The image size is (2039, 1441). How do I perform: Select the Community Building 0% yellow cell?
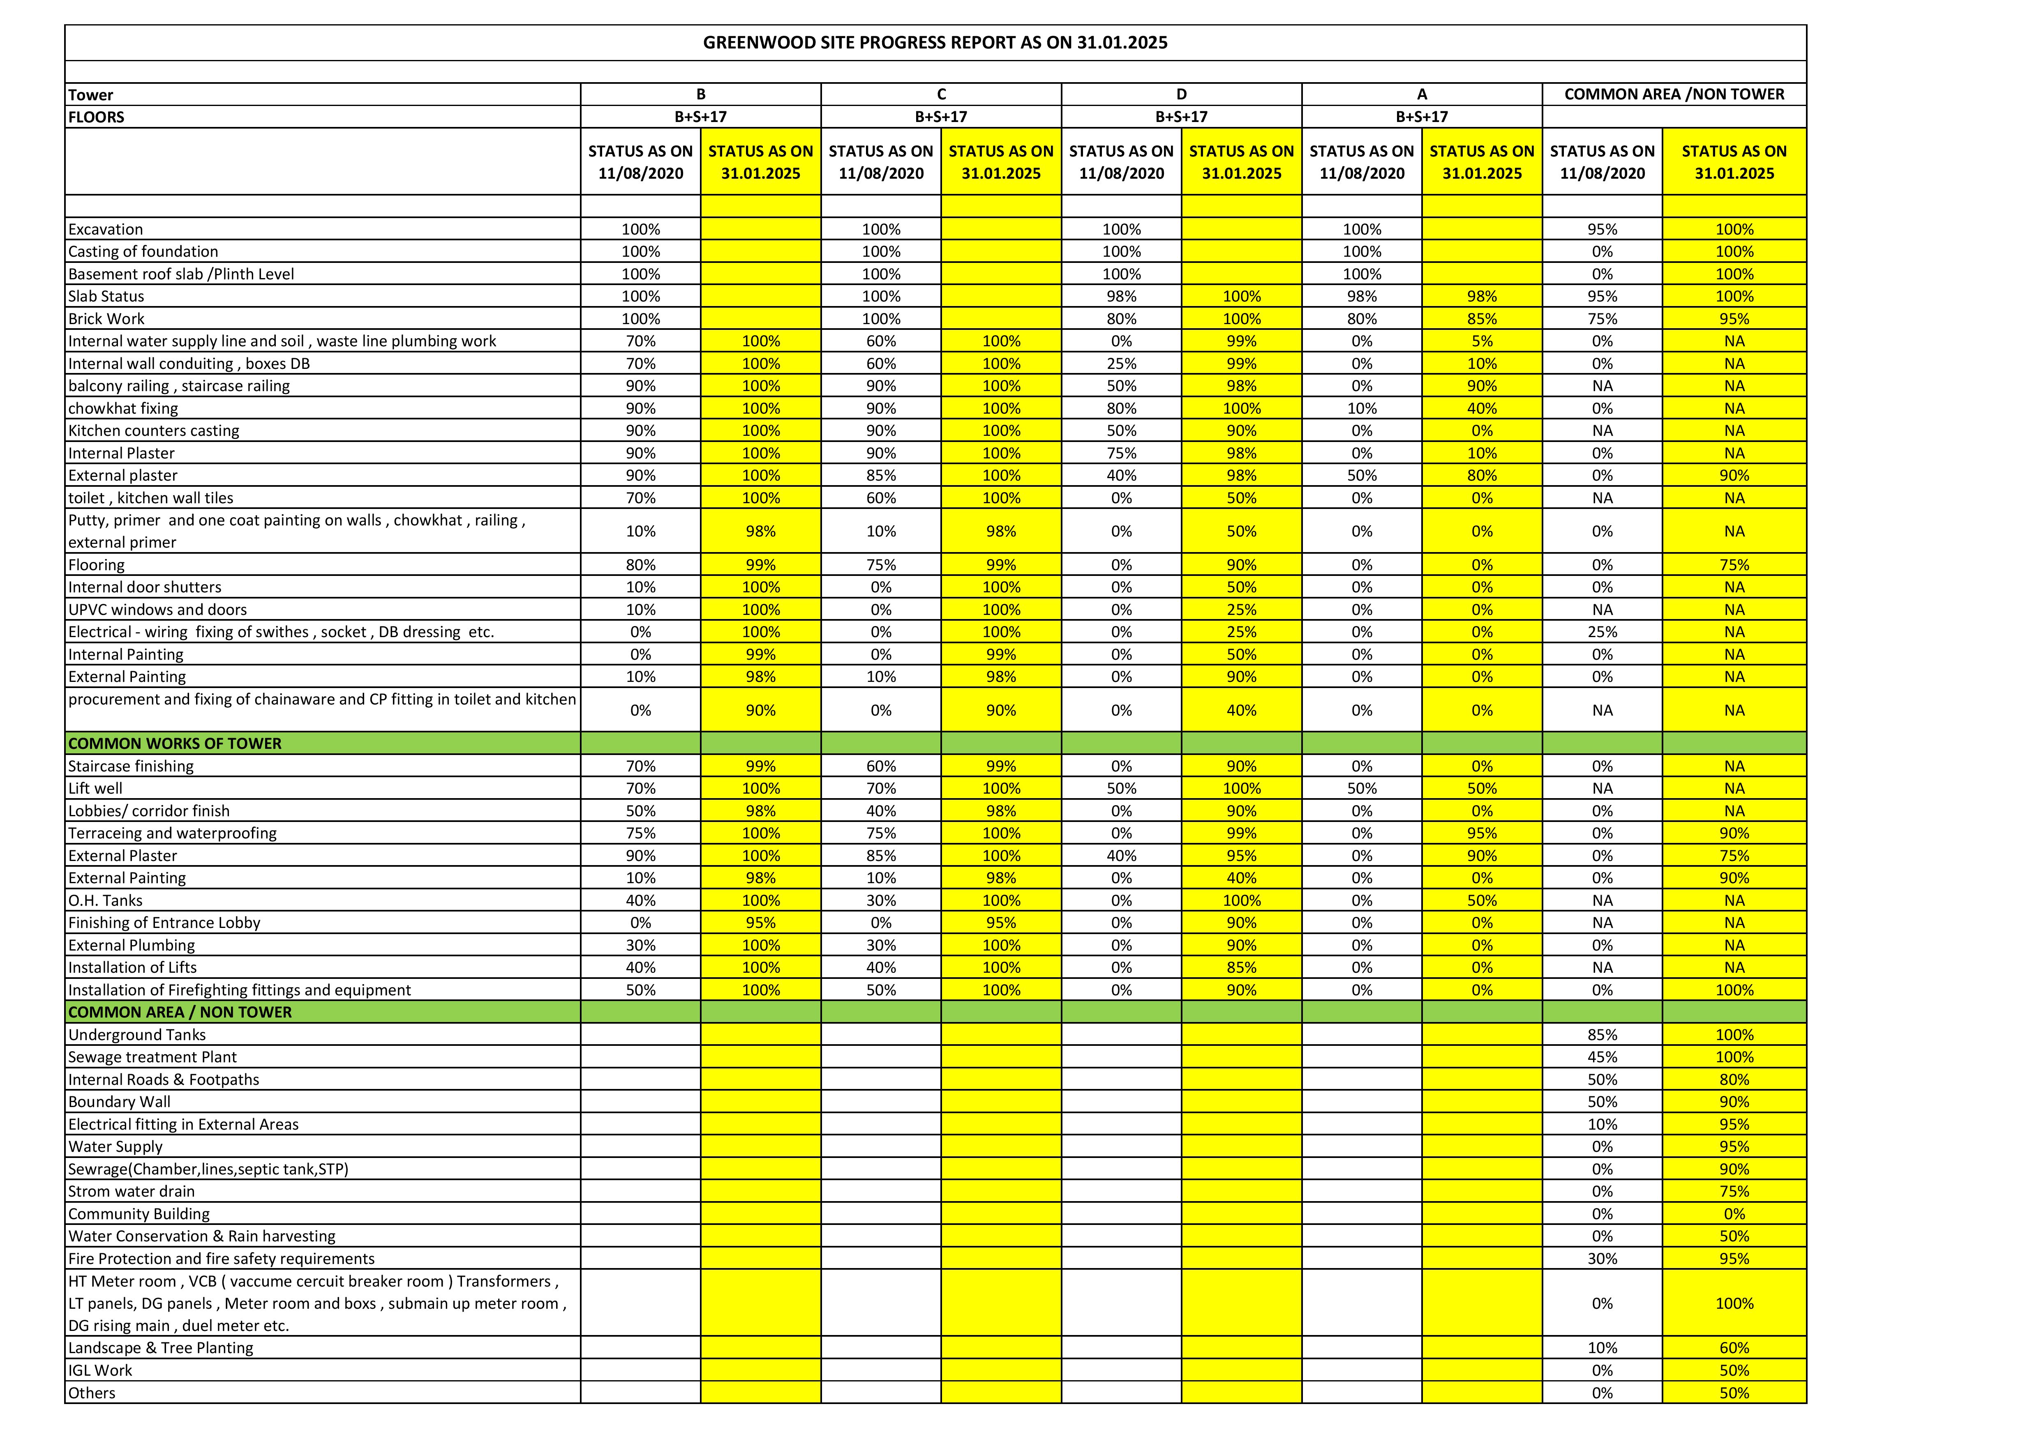1734,1214
